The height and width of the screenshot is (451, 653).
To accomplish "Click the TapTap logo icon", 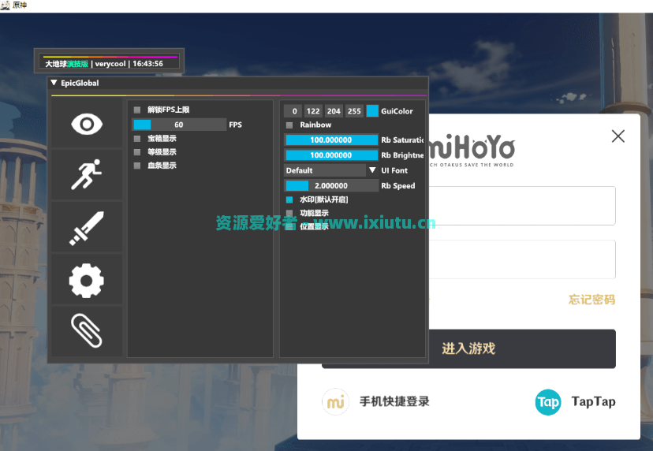I will 547,402.
